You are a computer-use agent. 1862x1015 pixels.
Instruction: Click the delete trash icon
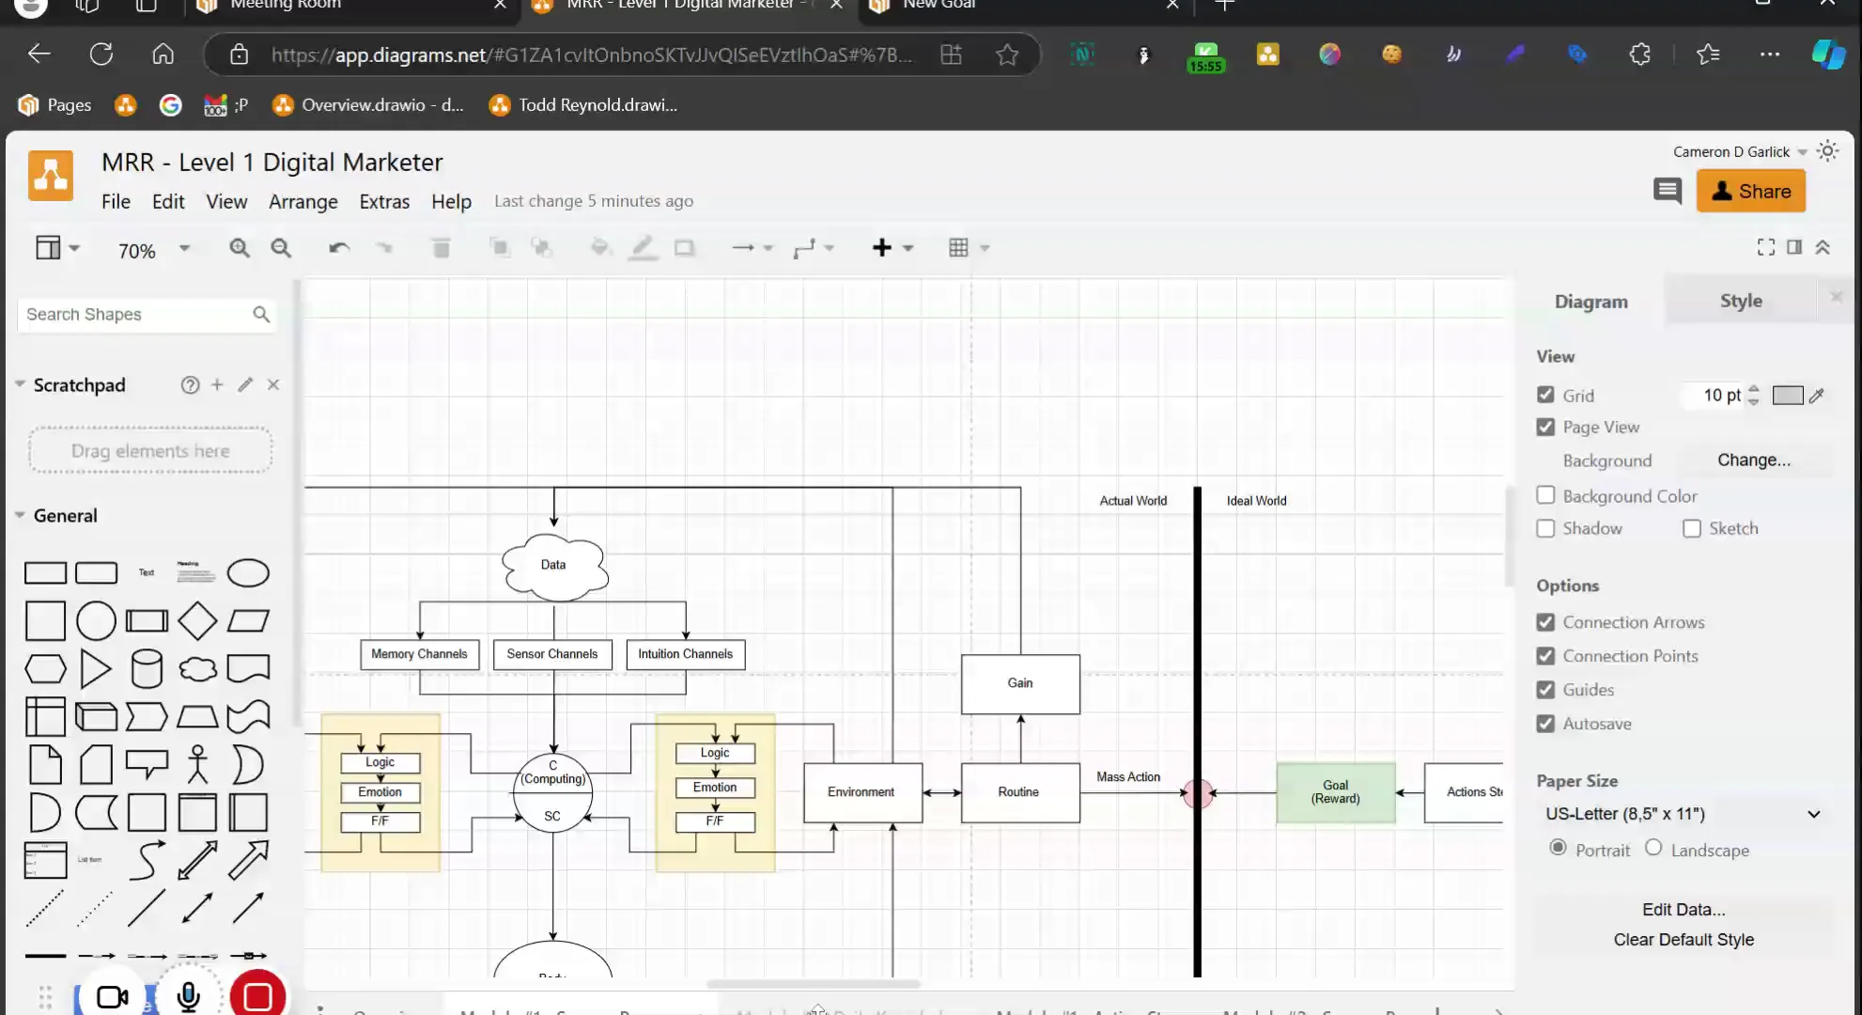coord(441,248)
